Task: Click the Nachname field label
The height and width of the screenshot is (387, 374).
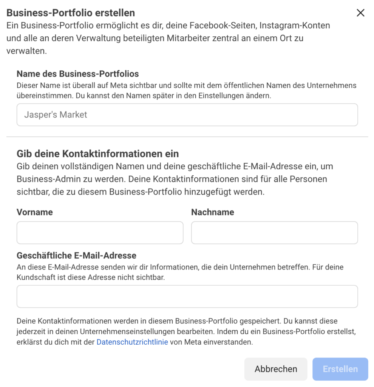Action: click(x=212, y=212)
